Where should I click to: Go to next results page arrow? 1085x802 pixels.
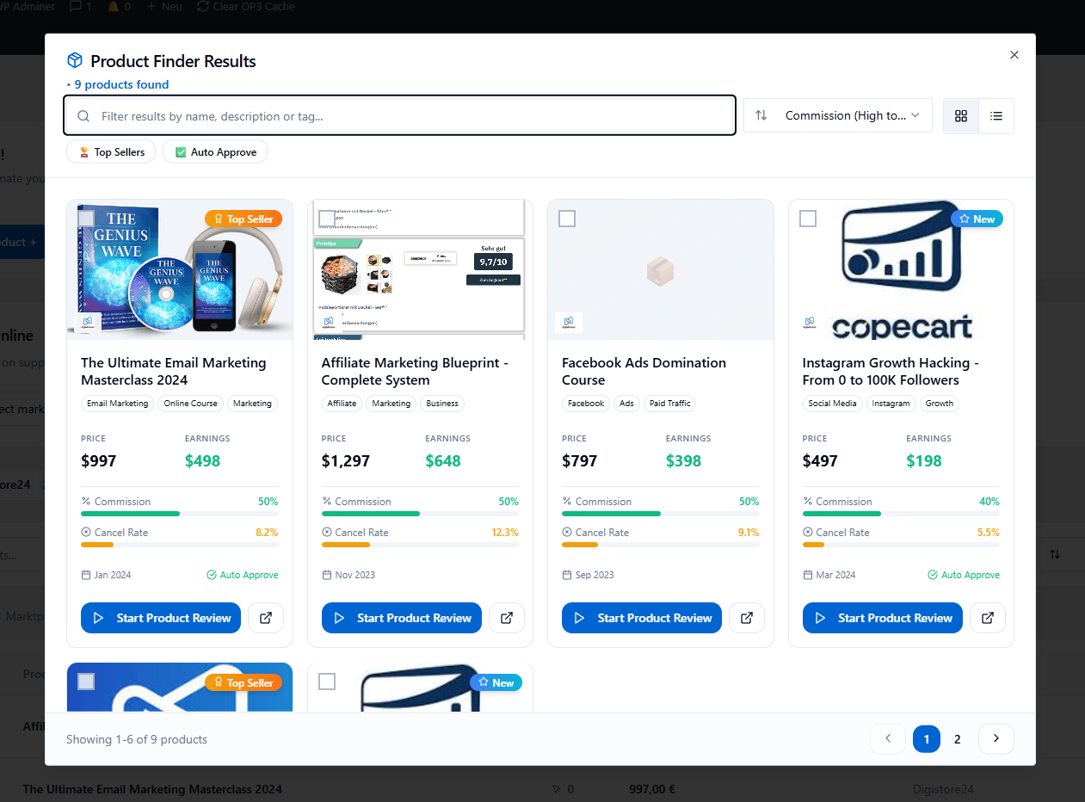pyautogui.click(x=996, y=739)
